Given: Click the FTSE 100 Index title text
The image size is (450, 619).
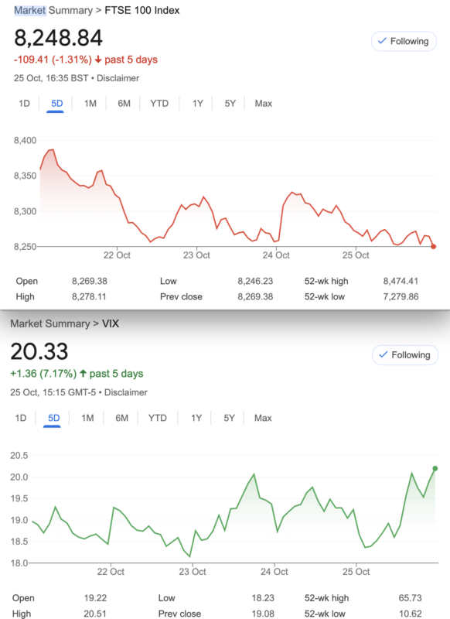Looking at the screenshot, I should tap(142, 10).
